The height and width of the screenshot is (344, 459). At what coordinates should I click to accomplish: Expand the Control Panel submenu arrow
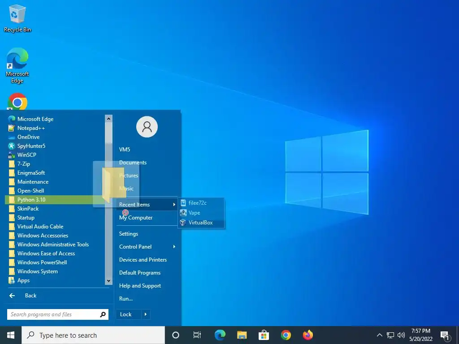pos(174,247)
